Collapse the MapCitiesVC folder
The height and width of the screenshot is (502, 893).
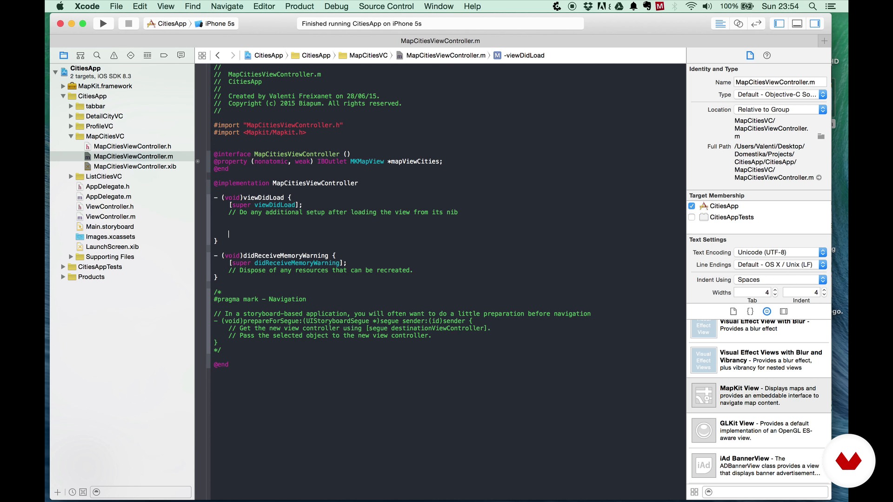[71, 136]
